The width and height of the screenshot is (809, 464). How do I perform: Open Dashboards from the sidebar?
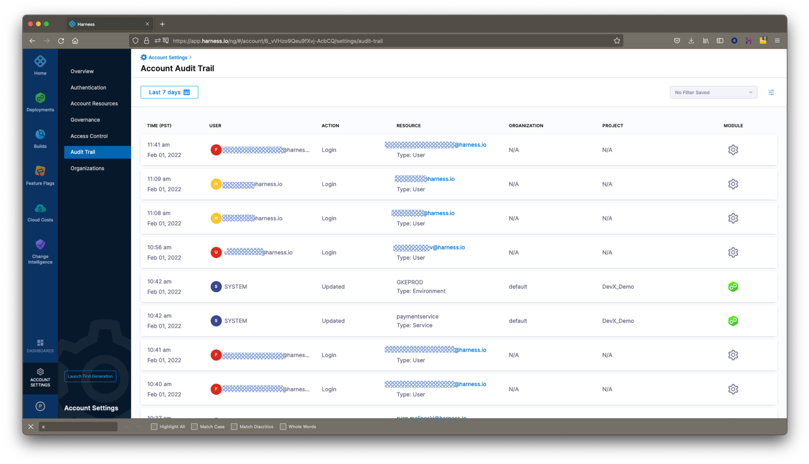[40, 346]
